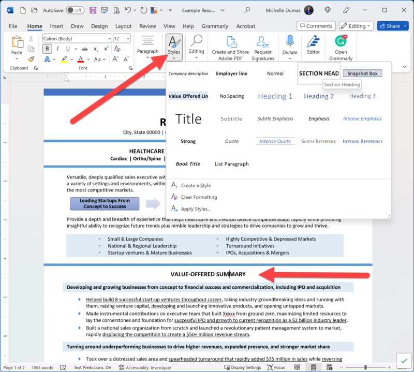The image size is (414, 372).
Task: Expand the underline style options
Action: pos(75,49)
